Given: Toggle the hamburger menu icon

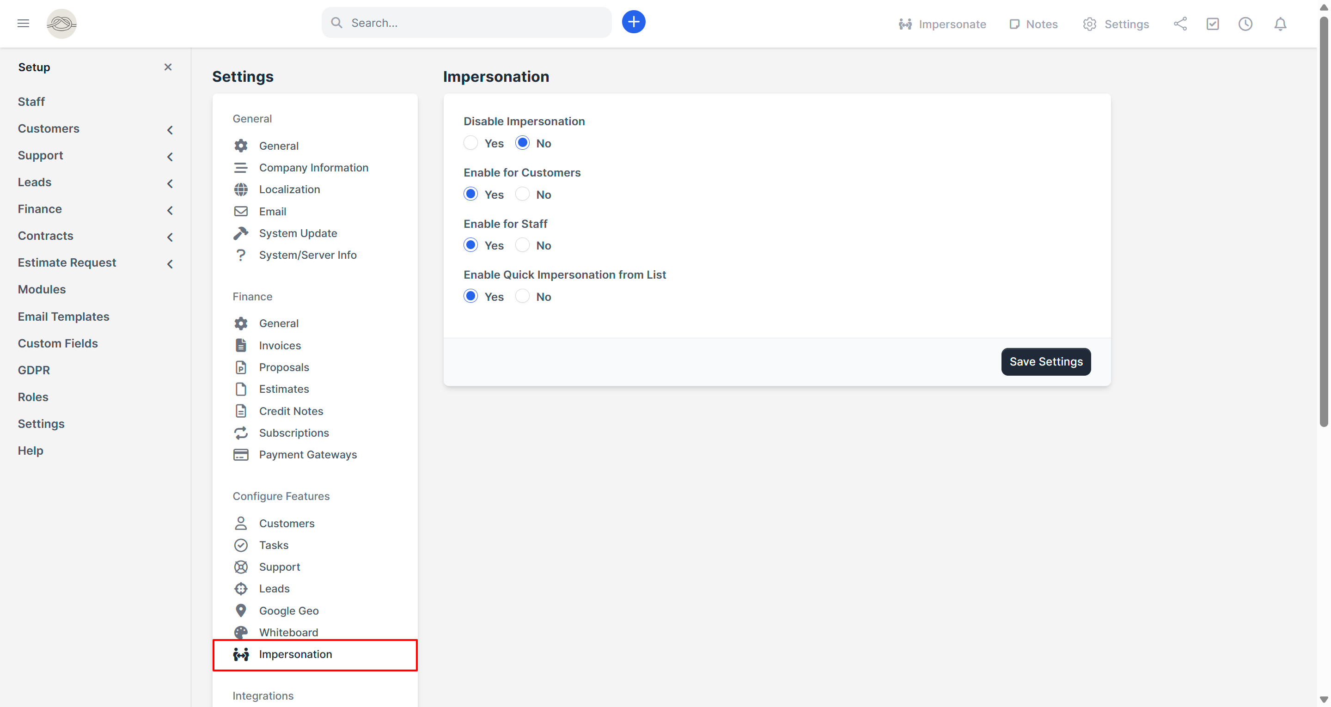Looking at the screenshot, I should pos(23,23).
